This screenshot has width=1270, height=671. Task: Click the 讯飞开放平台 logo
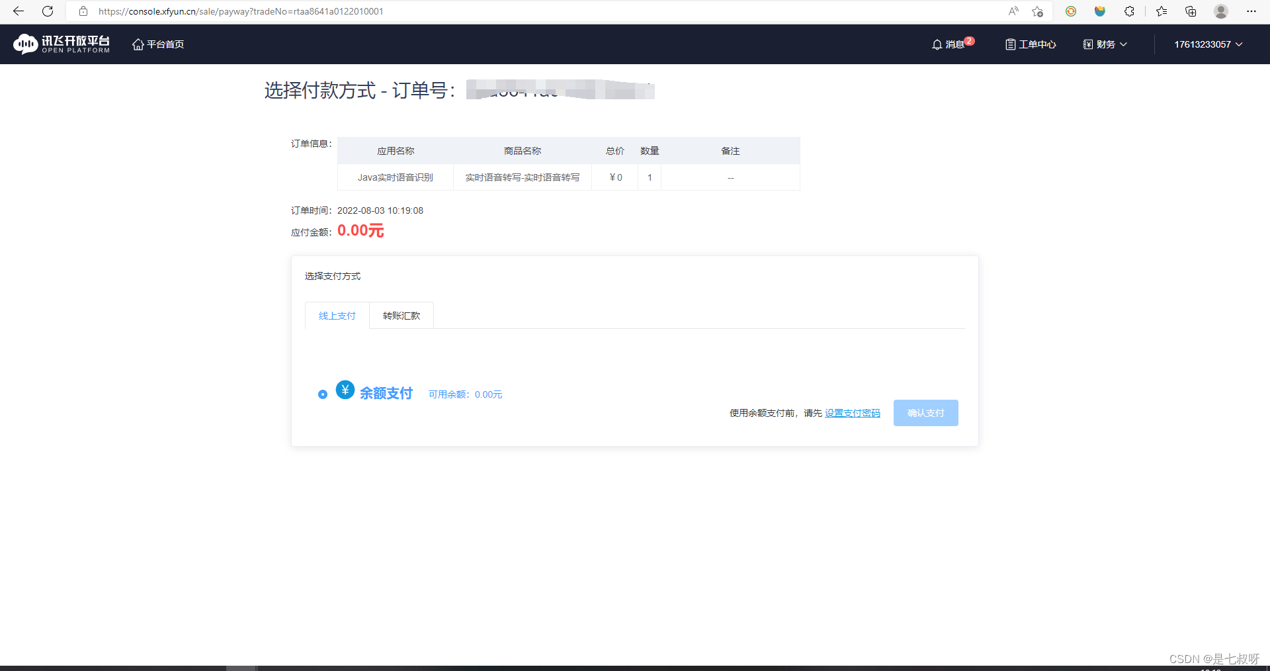click(61, 44)
